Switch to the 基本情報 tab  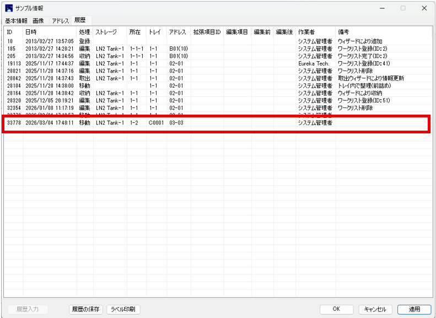[16, 20]
